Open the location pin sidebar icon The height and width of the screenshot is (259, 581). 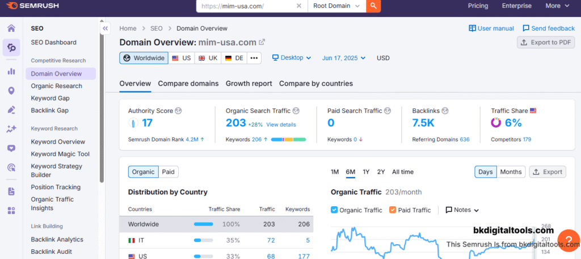[11, 90]
